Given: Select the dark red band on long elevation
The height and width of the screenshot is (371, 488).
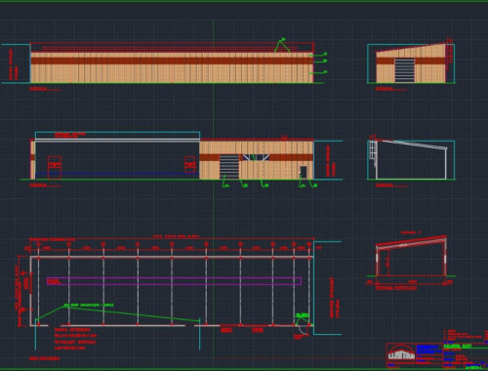Looking at the screenshot, I should (172, 61).
